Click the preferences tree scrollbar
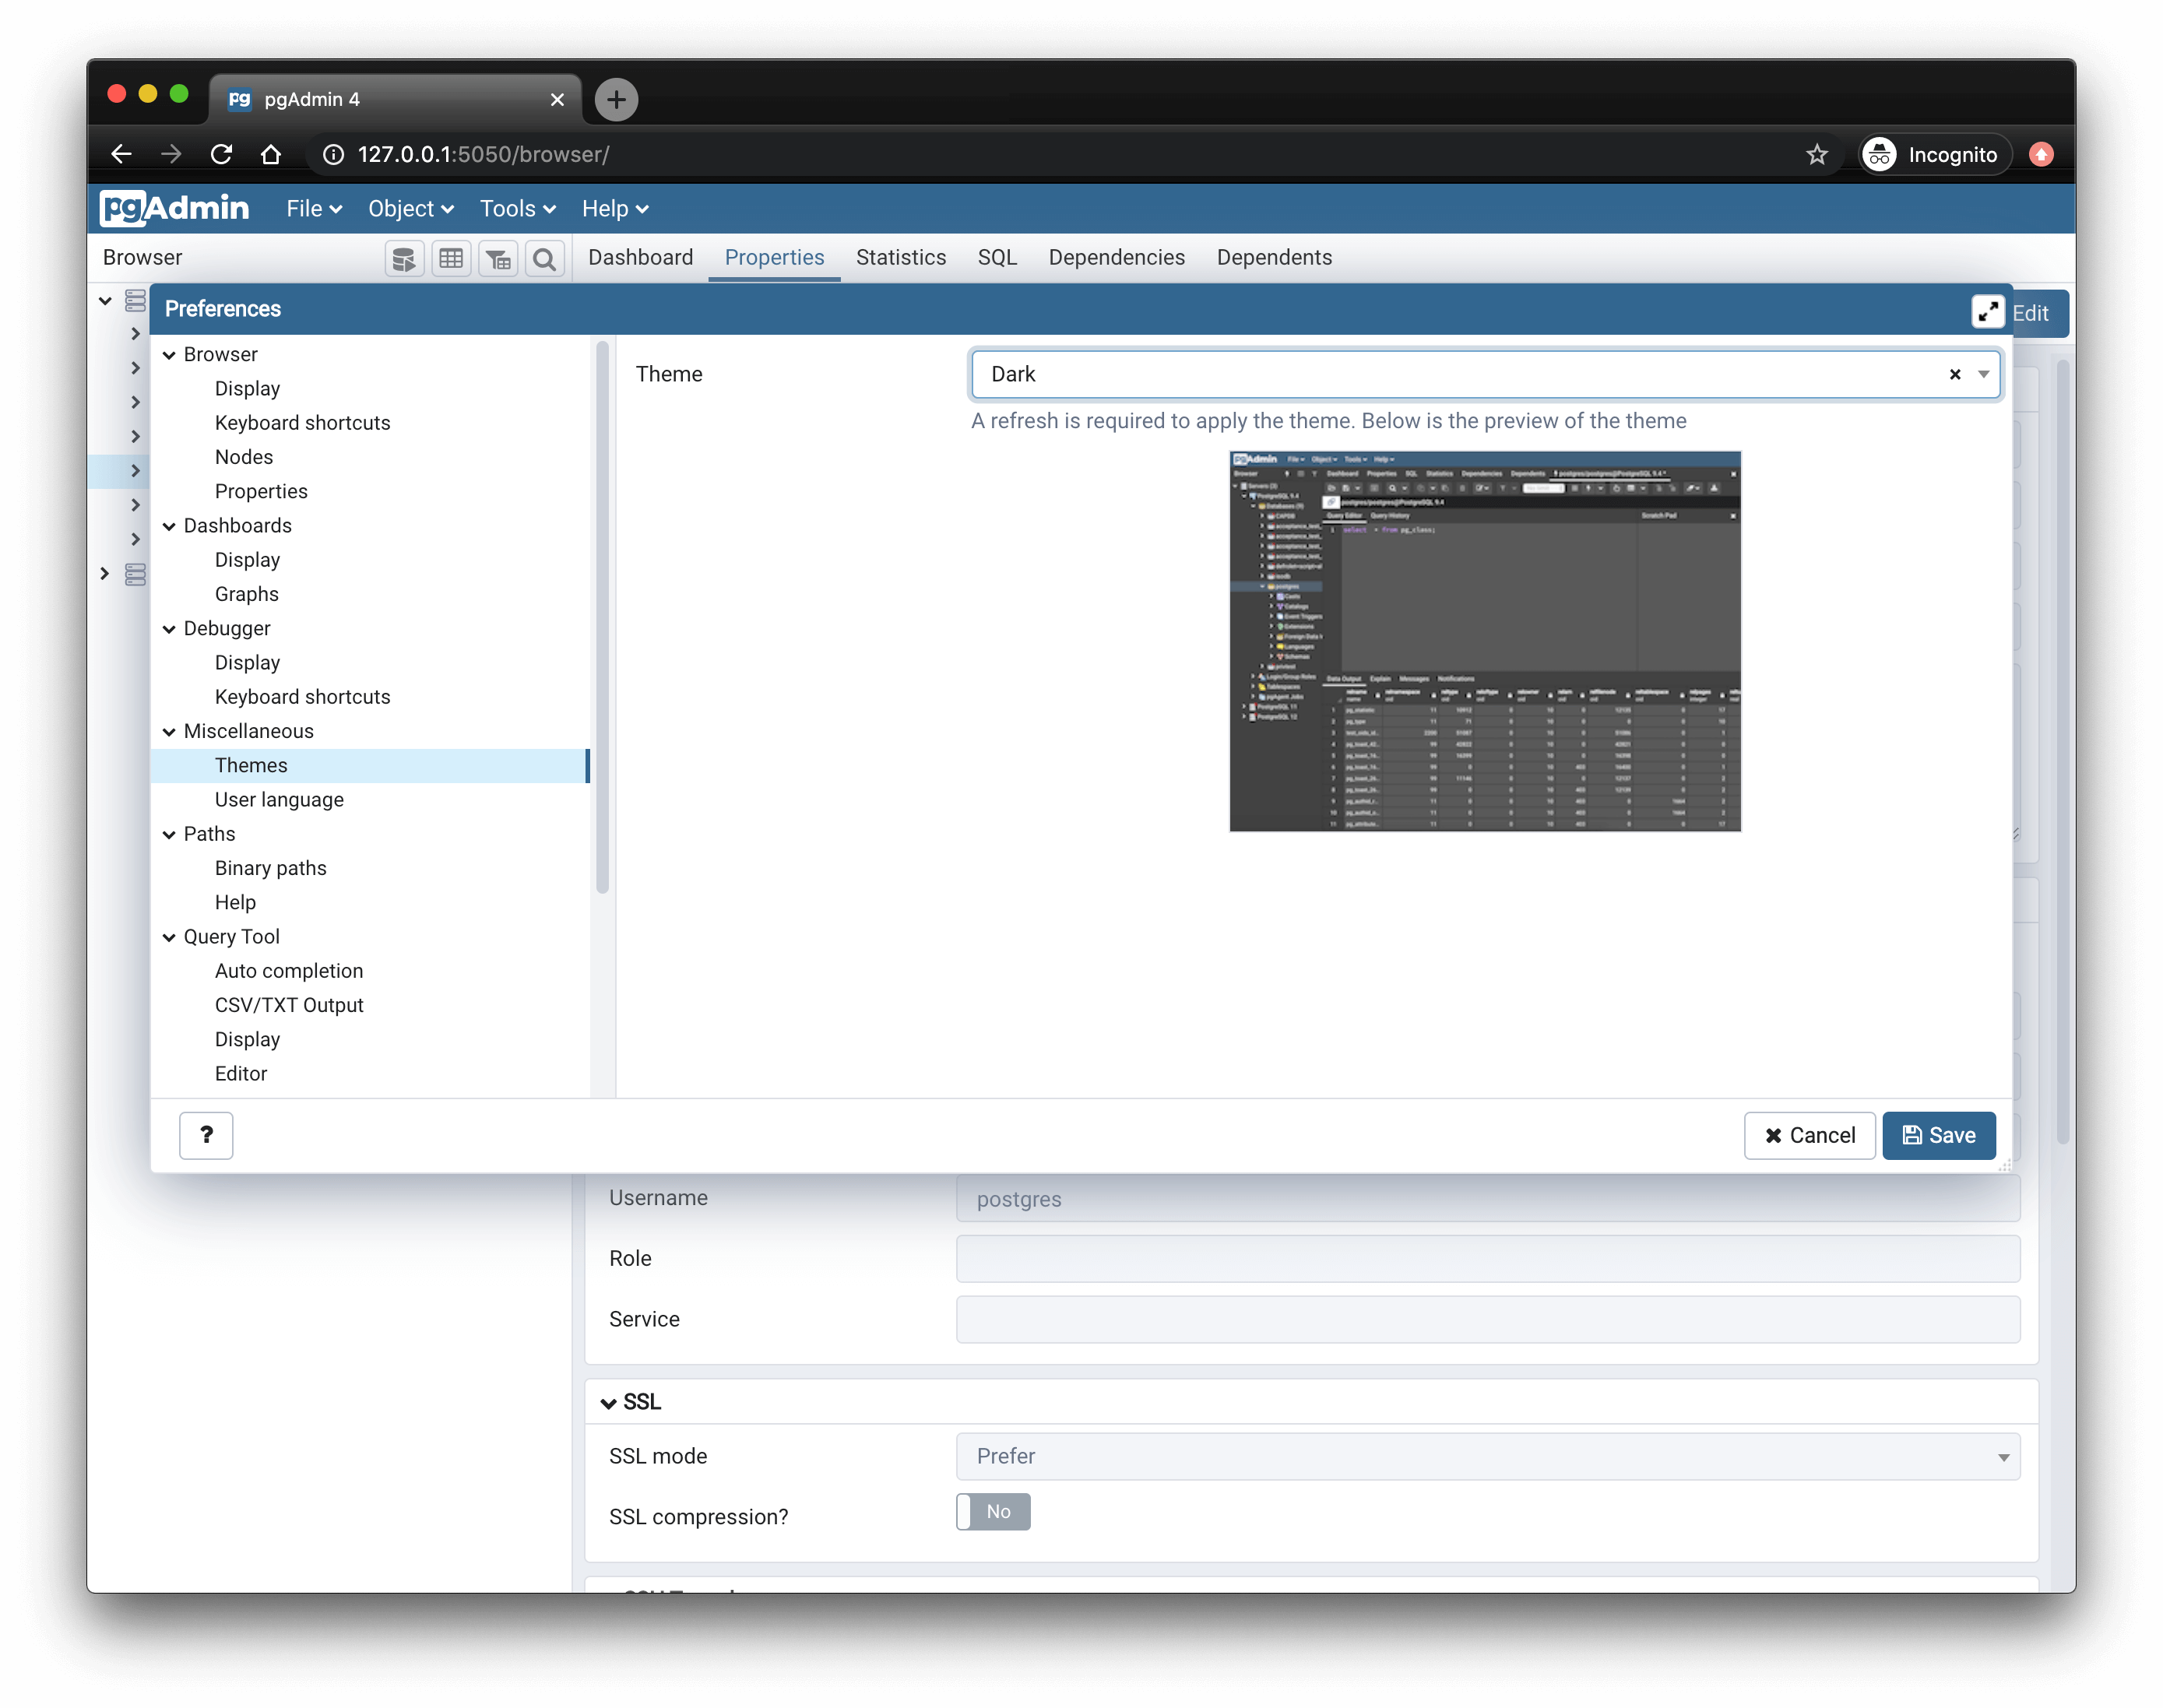The width and height of the screenshot is (2163, 1708). 602,618
